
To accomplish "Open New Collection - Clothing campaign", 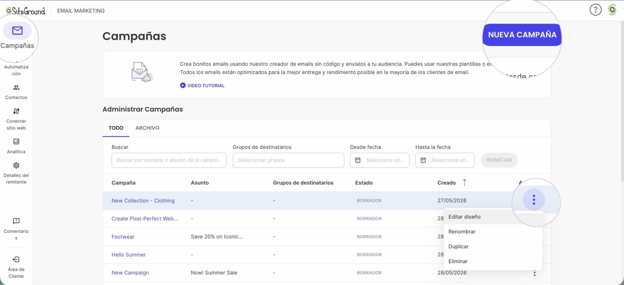I will 143,201.
